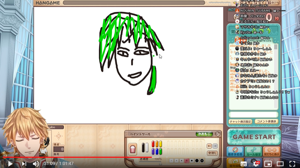
Task: Click the 描き手拒否 drawer refuse button
Action: point(235,152)
